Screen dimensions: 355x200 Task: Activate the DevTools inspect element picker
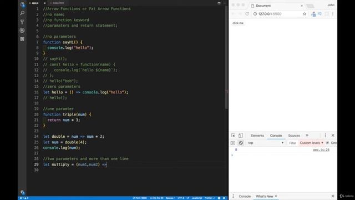pos(233,136)
